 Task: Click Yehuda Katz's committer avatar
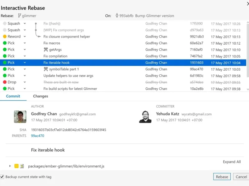(145, 117)
